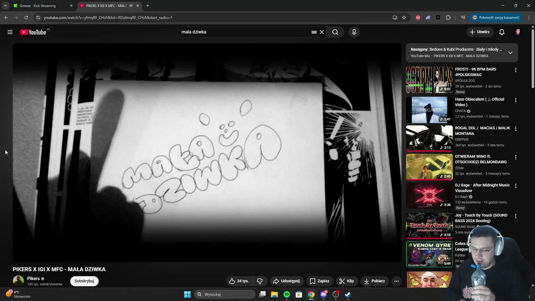Viewport: 535px width, 301px height.
Task: Open File Explorer from the taskbar
Action: tap(274, 294)
